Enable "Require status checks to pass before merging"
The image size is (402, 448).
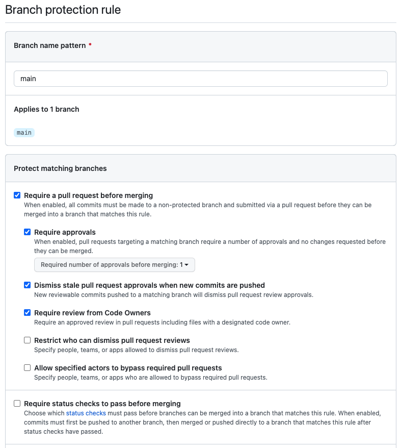point(17,403)
